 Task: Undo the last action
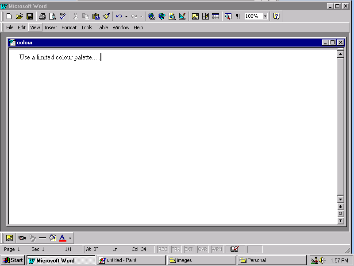tap(119, 16)
